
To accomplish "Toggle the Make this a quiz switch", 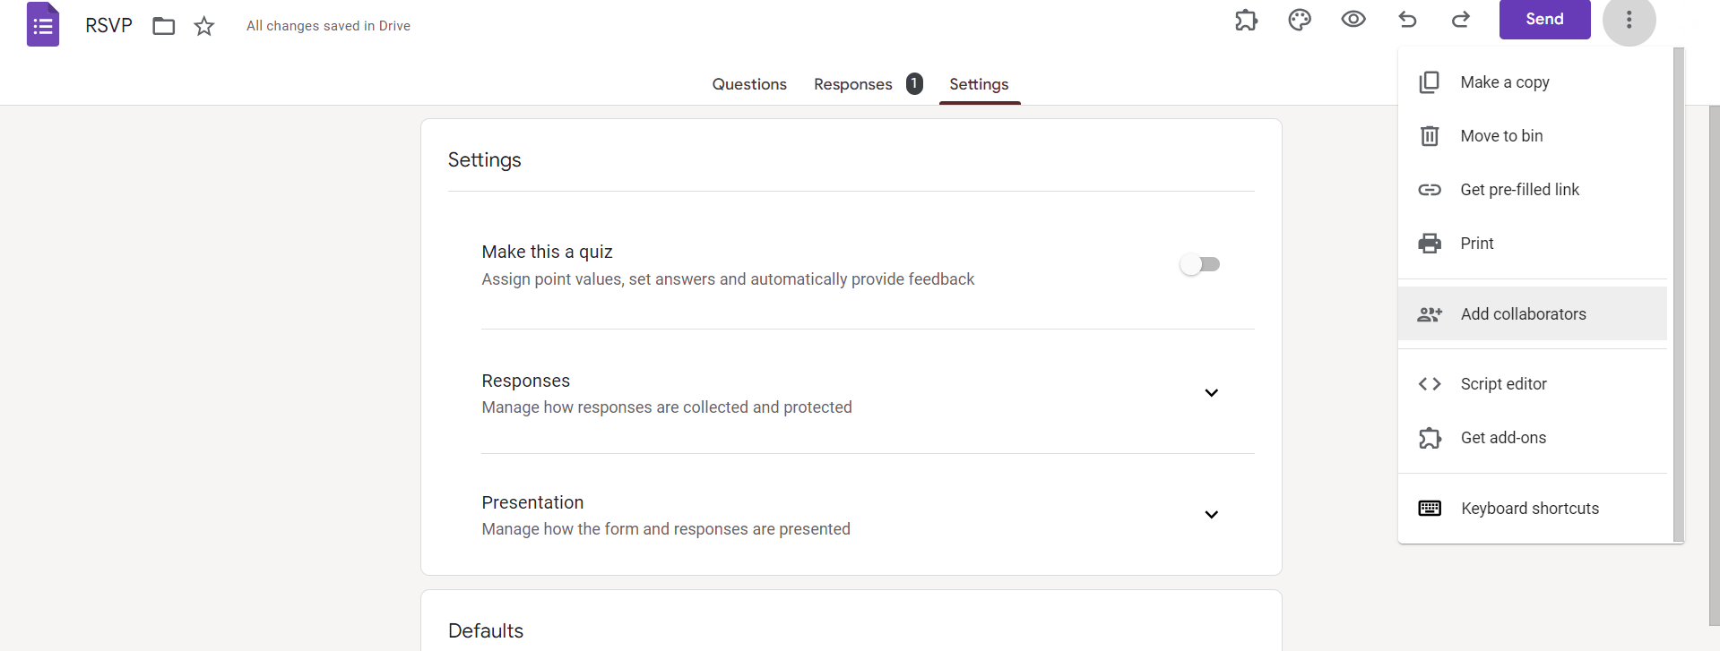I will 1200,264.
